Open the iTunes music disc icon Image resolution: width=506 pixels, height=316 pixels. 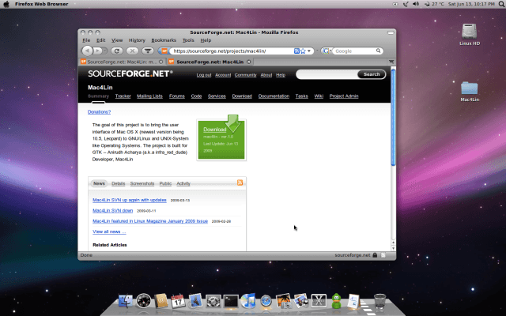248,300
